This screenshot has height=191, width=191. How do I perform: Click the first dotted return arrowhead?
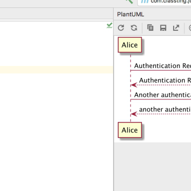coord(134,85)
